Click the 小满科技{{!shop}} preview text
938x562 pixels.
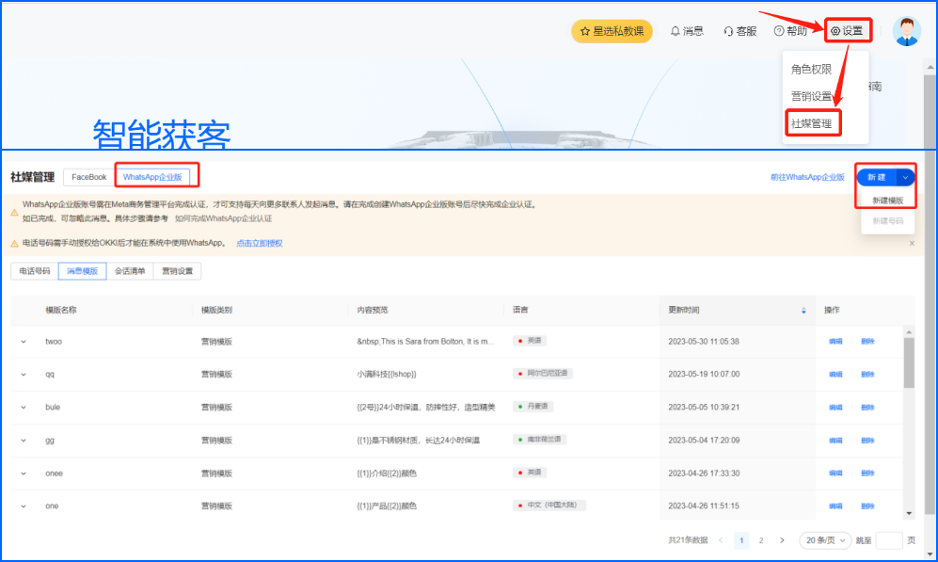click(x=387, y=375)
